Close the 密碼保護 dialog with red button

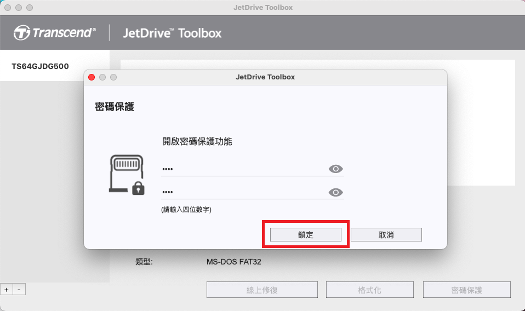point(92,77)
